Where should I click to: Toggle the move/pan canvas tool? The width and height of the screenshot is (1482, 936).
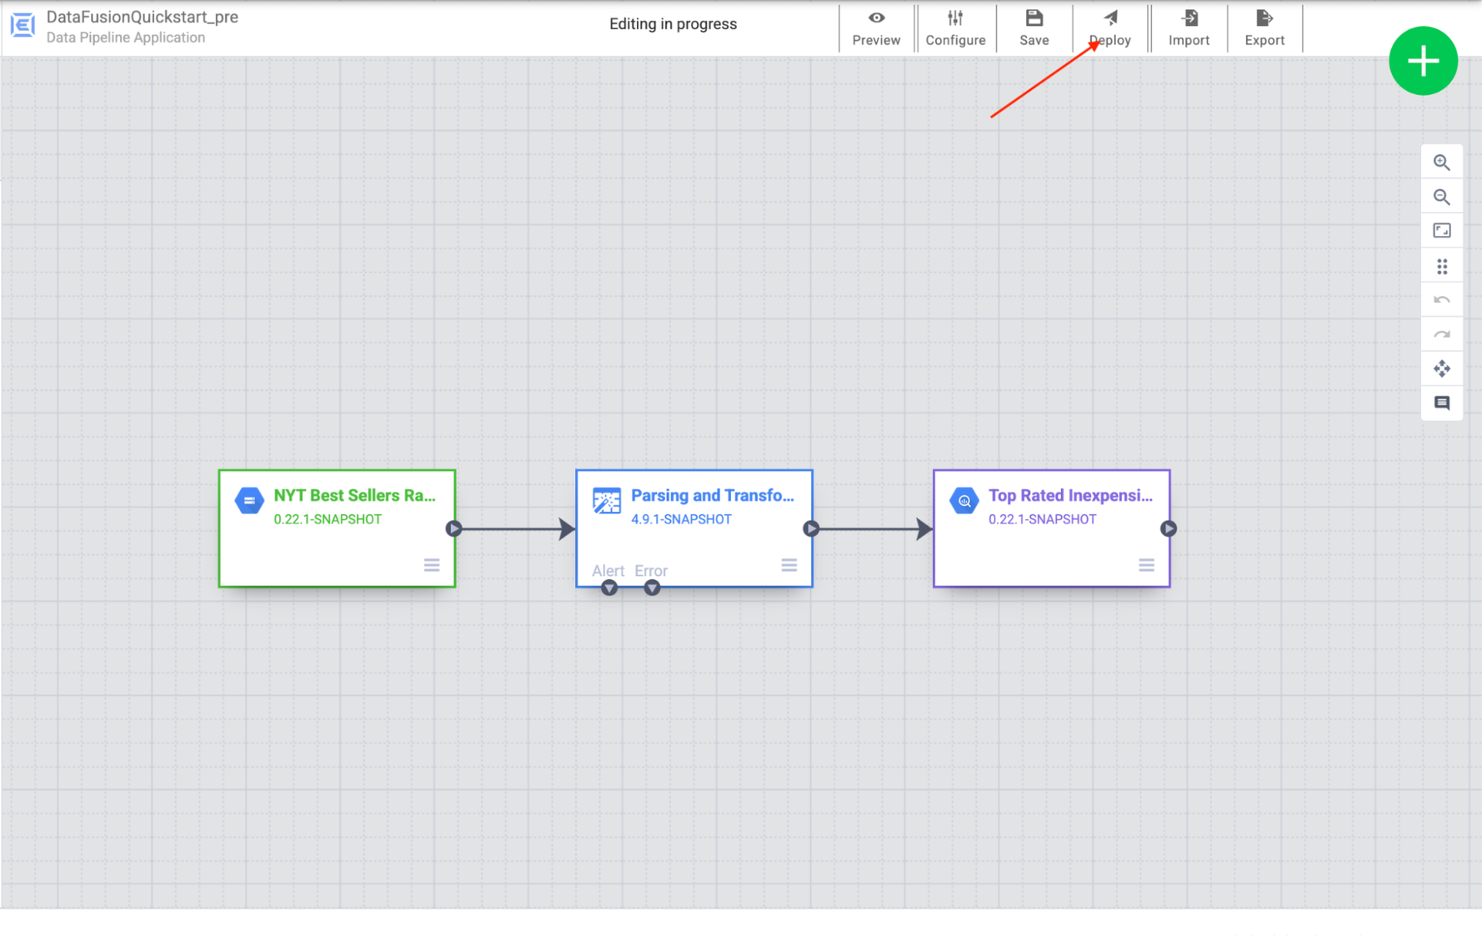click(1441, 368)
